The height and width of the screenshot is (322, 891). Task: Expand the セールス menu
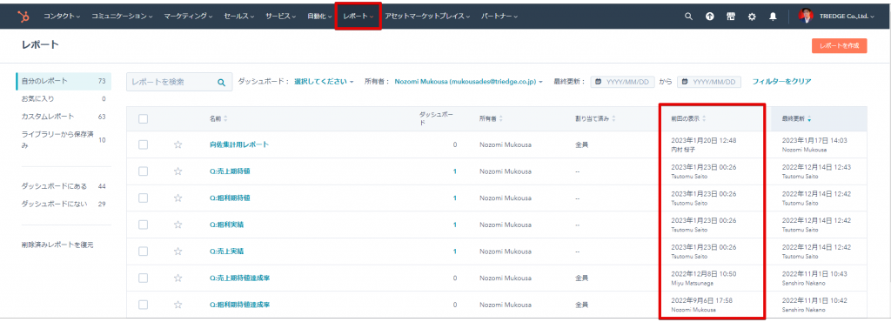tap(239, 17)
